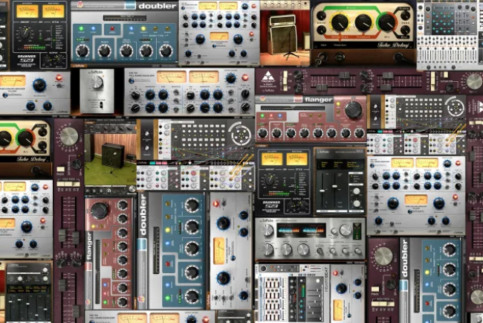This screenshot has height=323, width=483.
Task: Click the 'flanger' title on the horizontal flanger
Action: click(318, 100)
